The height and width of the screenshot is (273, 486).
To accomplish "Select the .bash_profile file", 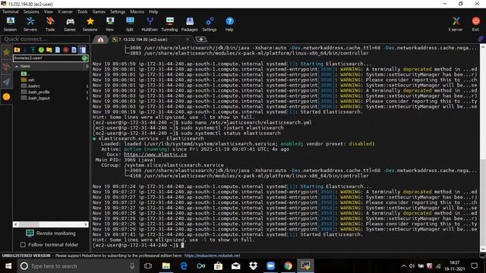I will pos(35,92).
